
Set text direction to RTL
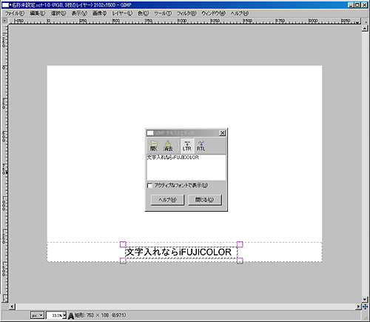pyautogui.click(x=201, y=146)
